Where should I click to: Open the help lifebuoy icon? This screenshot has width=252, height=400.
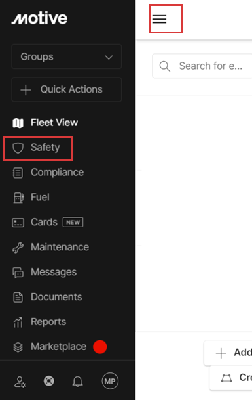(49, 381)
